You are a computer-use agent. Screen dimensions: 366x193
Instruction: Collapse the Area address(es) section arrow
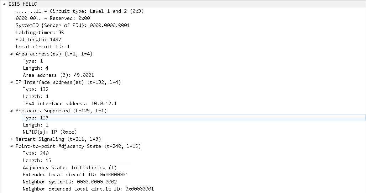pyautogui.click(x=12, y=54)
